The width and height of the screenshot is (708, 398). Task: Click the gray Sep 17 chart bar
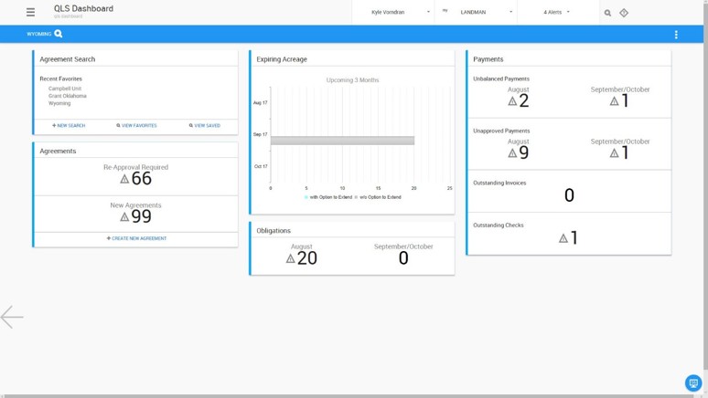(343, 141)
